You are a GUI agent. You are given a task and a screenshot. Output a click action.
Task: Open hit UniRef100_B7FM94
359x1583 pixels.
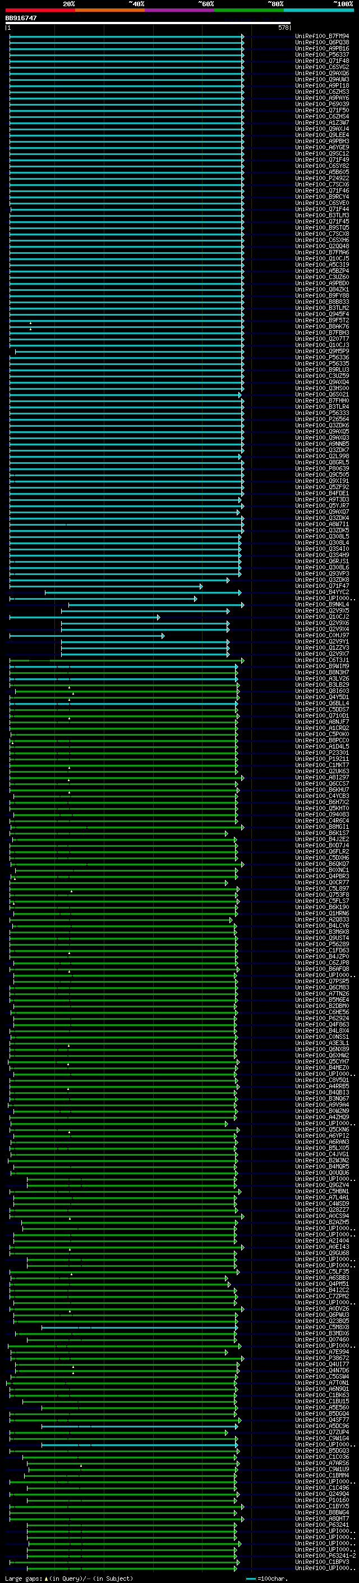coord(322,37)
